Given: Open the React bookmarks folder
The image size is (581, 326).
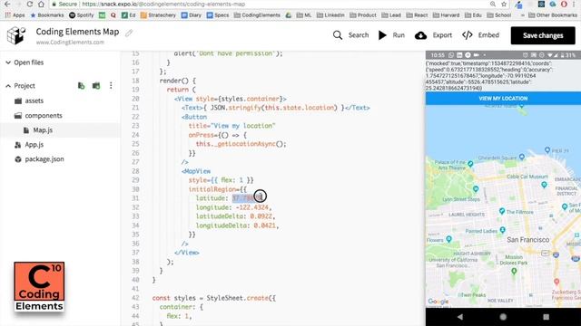Looking at the screenshot, I should pyautogui.click(x=417, y=15).
